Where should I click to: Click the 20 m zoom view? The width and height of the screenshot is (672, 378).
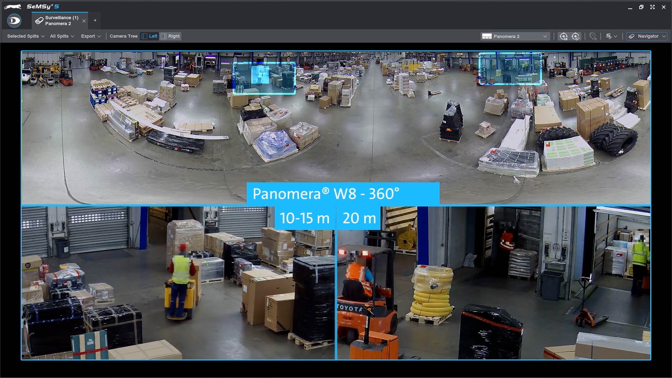pyautogui.click(x=493, y=283)
